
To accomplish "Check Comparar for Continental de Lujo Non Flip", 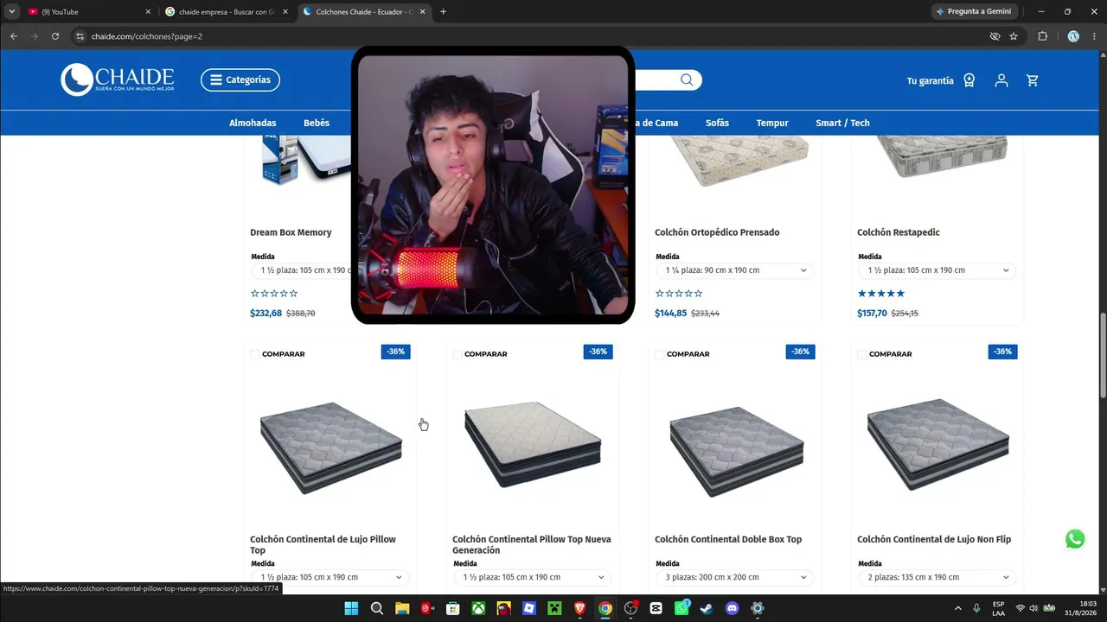I will click(861, 354).
